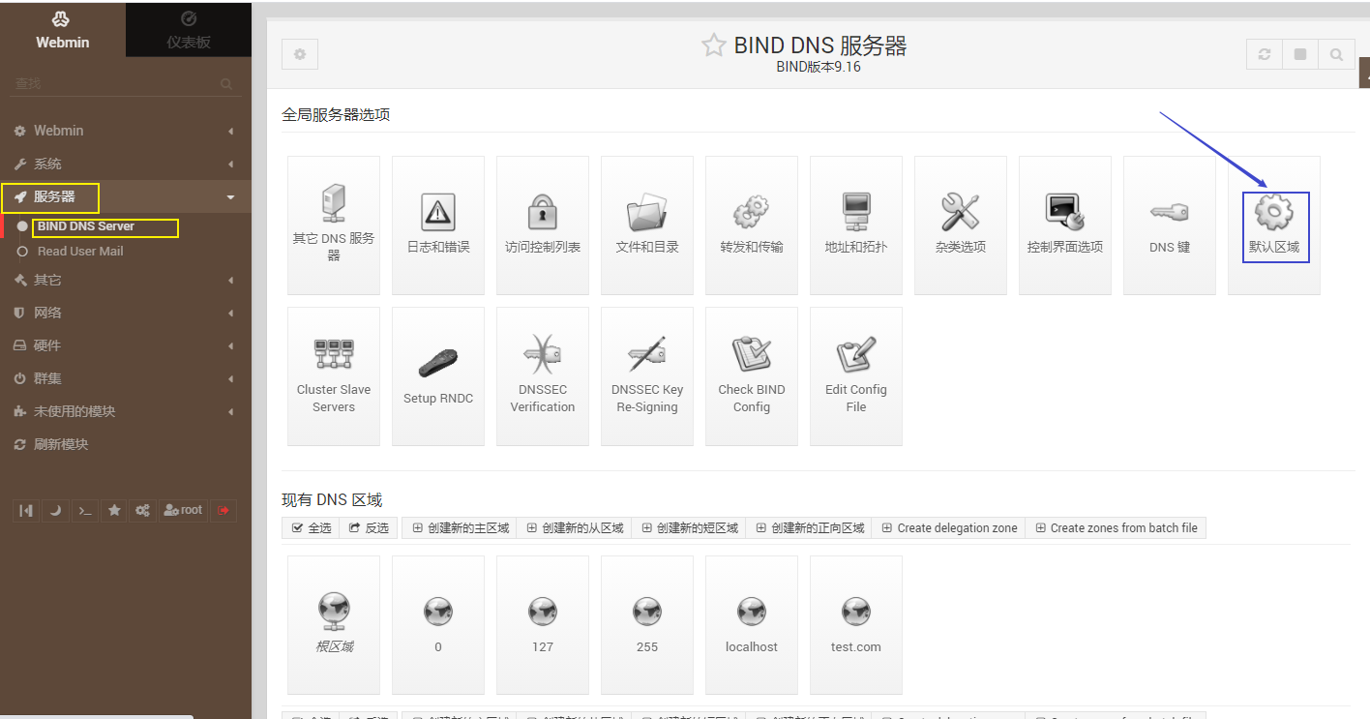Open Edit Config File

[856, 376]
